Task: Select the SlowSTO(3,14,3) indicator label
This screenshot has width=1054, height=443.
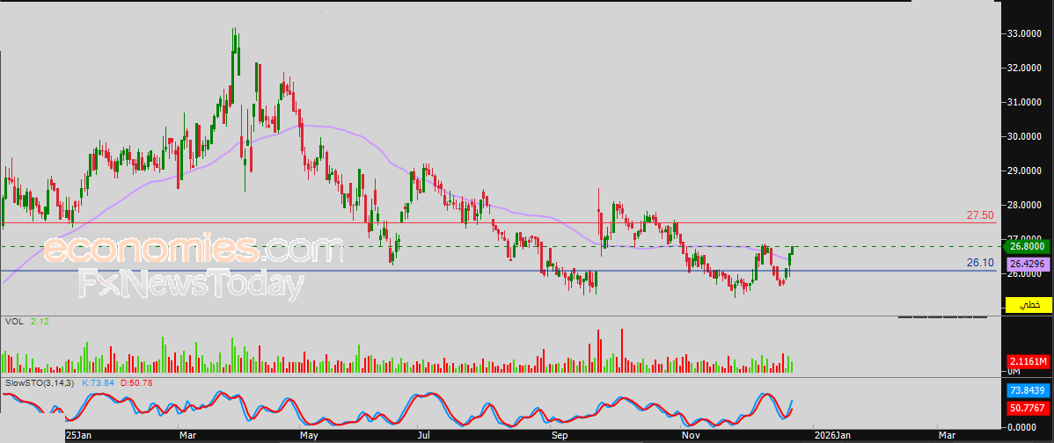Action: [41, 382]
